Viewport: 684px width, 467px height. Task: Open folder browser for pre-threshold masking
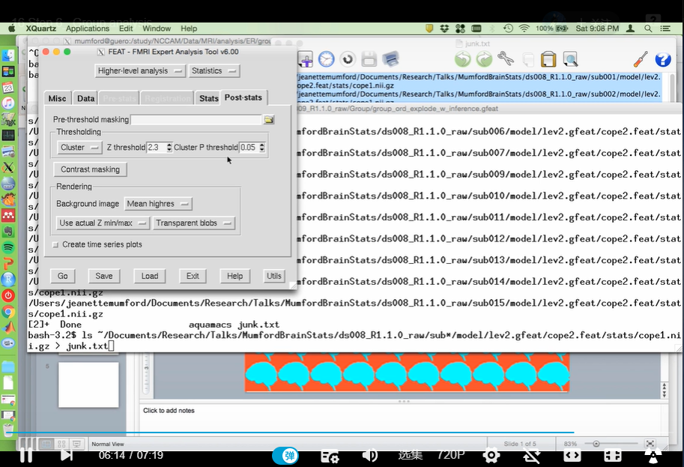tap(269, 120)
